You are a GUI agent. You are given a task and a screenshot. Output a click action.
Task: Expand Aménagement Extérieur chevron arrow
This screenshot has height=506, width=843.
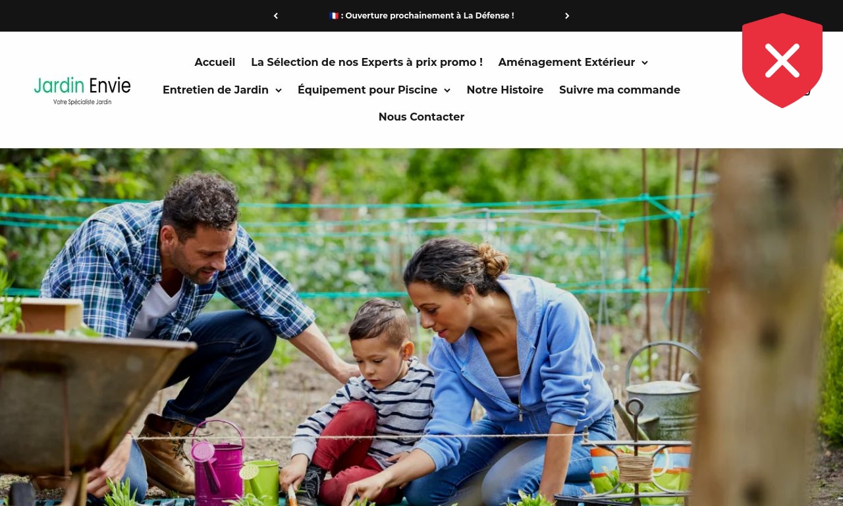[645, 63]
